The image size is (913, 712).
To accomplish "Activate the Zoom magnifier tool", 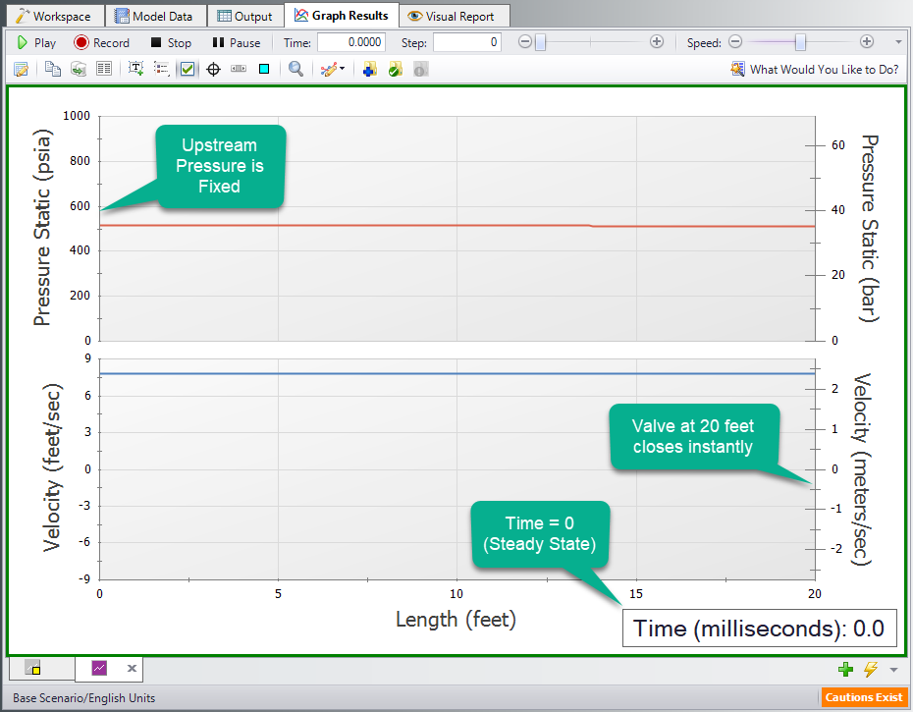I will [295, 69].
